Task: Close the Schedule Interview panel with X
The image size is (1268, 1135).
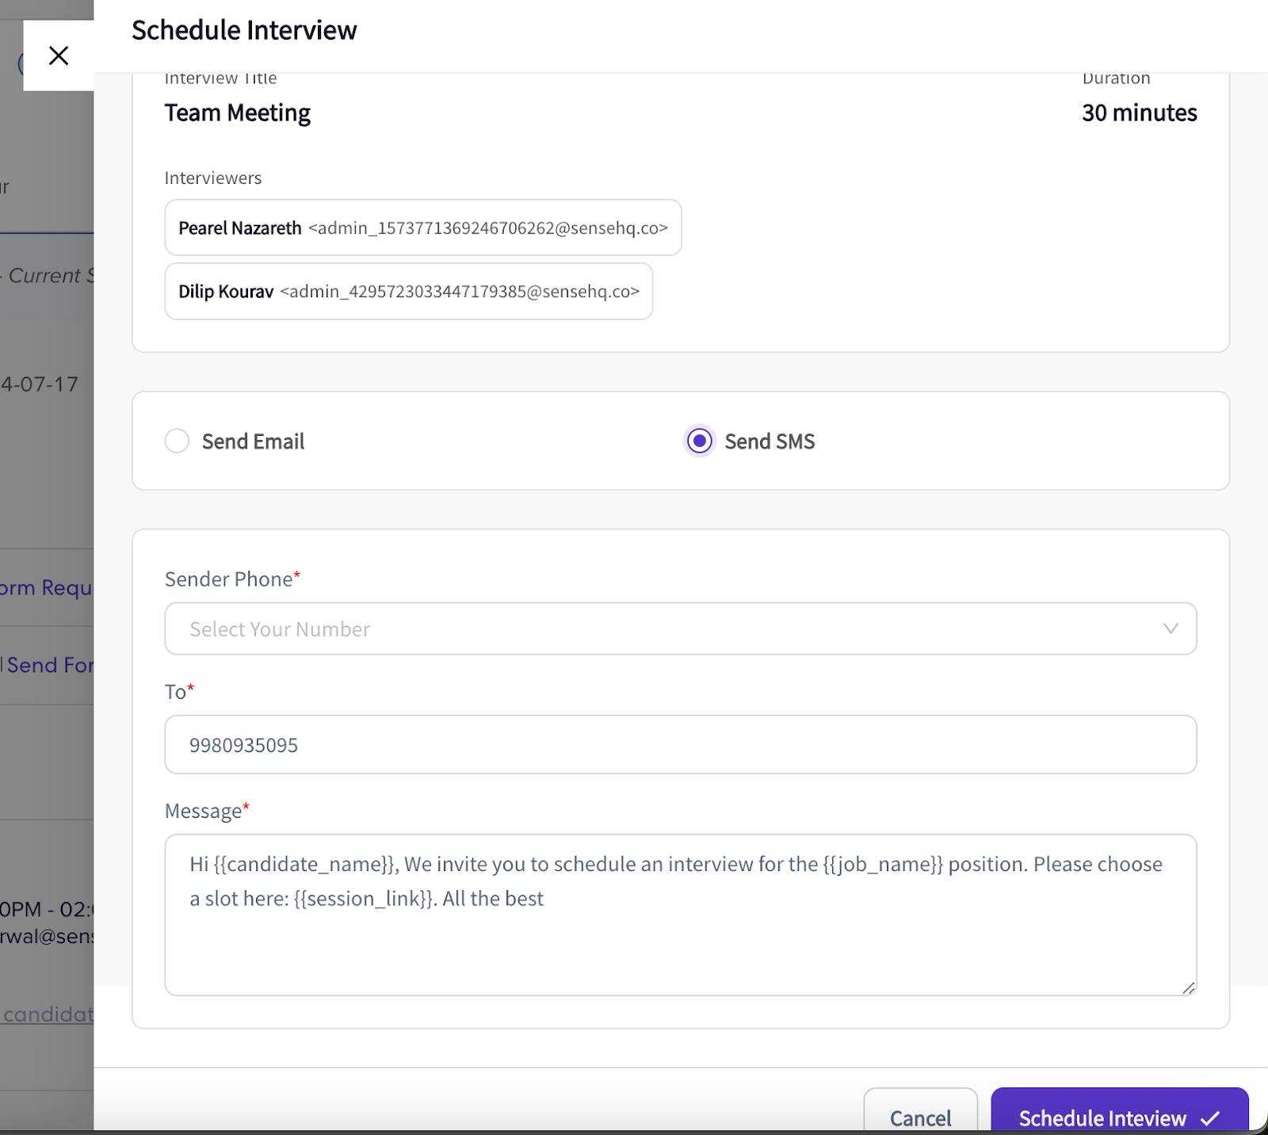Action: [x=59, y=55]
